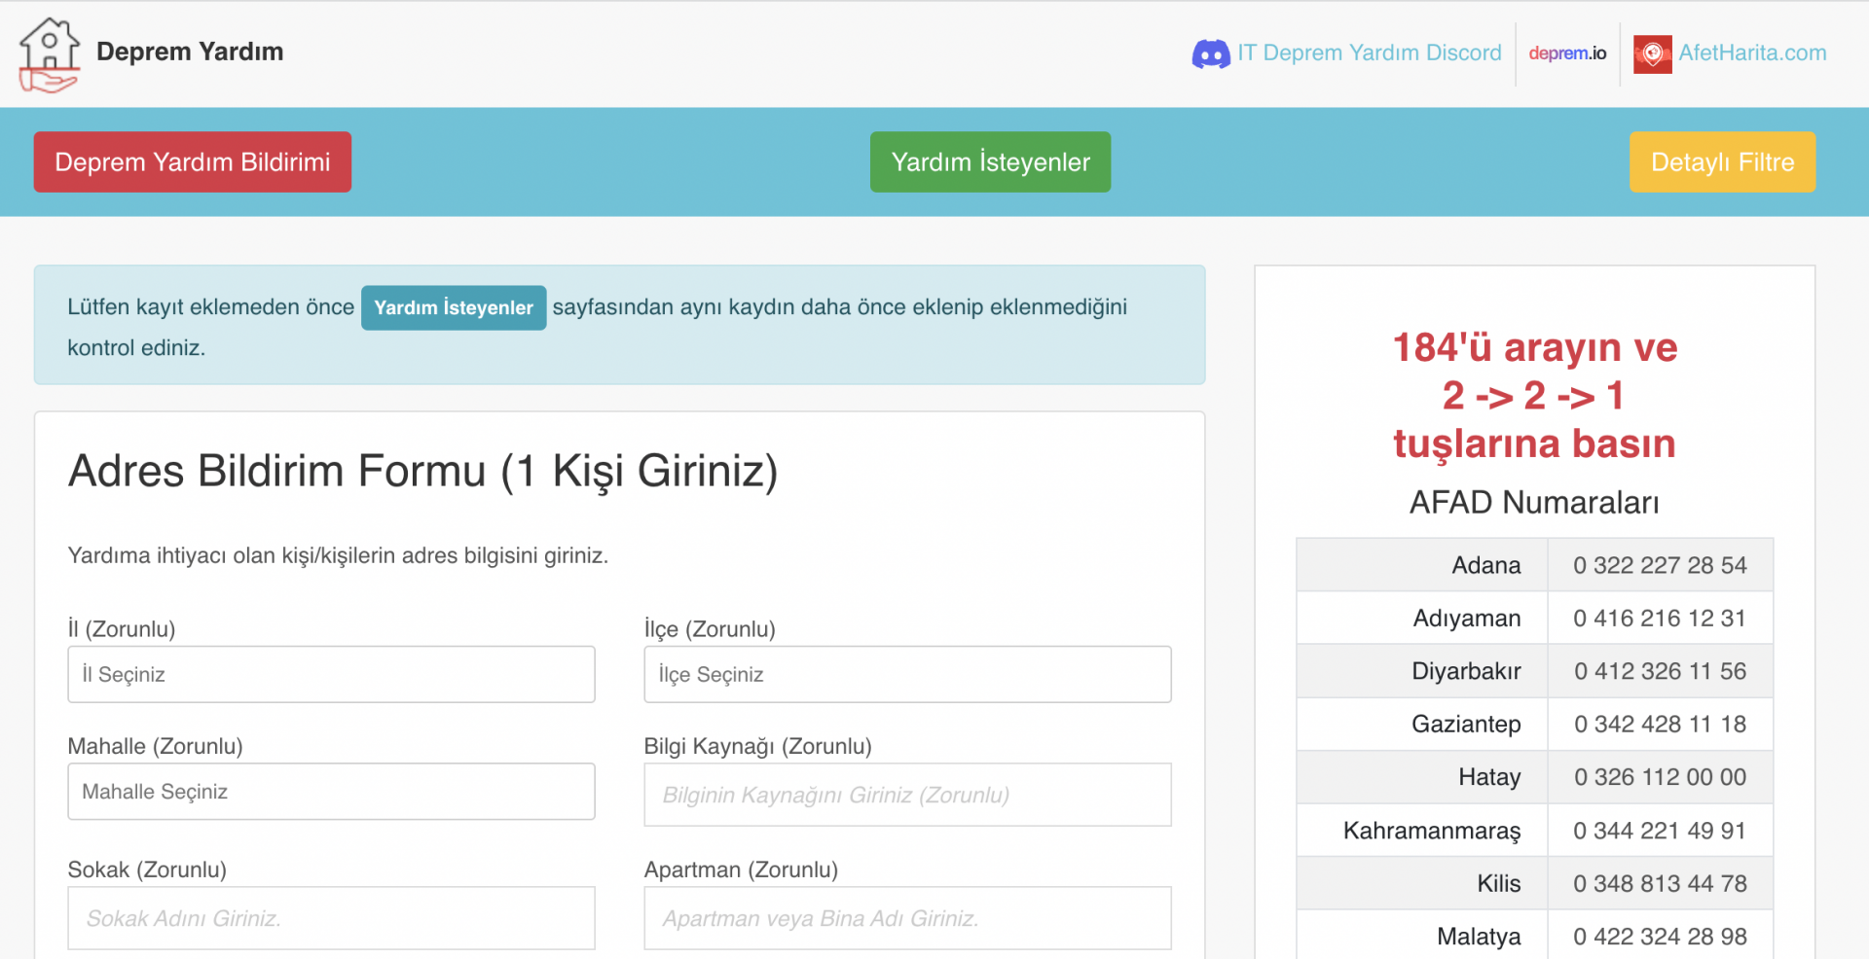Image resolution: width=1869 pixels, height=959 pixels.
Task: Click into the Sokak Adını Giriniz field
Action: [x=331, y=918]
